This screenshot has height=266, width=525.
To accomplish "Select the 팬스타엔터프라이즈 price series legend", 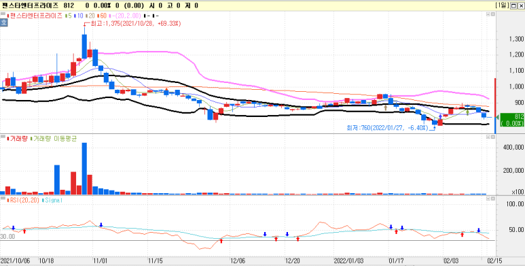I will [x=35, y=16].
